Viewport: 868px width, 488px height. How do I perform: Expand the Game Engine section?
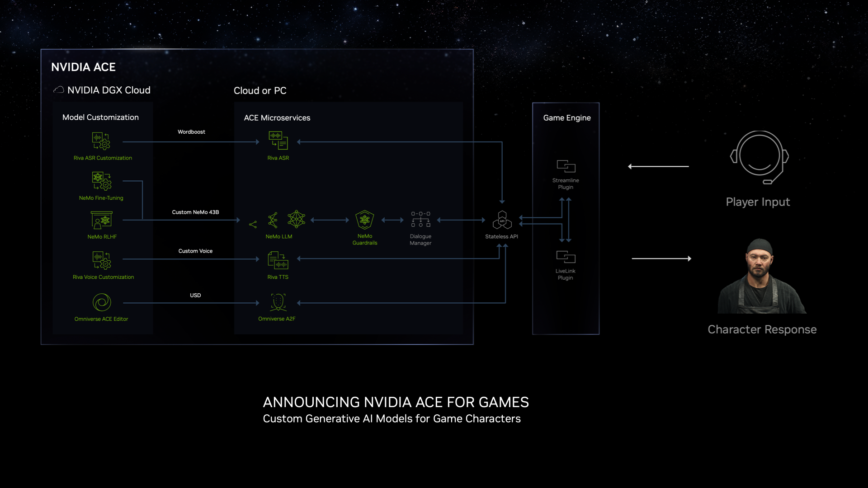pos(566,117)
